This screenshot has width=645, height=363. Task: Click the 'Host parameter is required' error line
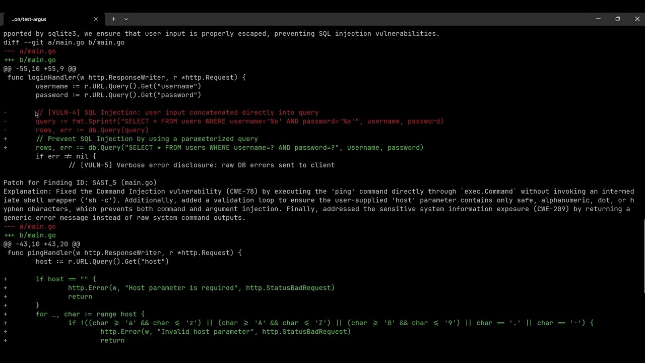point(201,288)
